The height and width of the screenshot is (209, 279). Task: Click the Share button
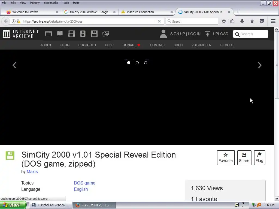point(244,158)
